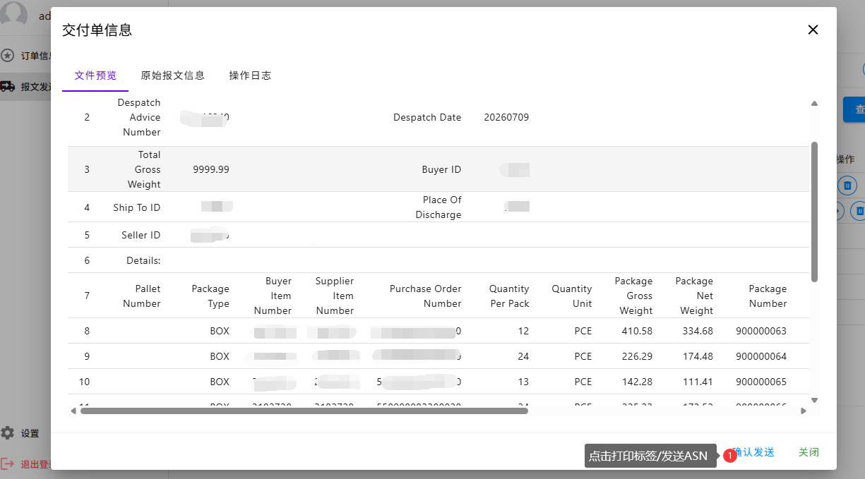Click the Quantity Per Pack column header

pos(509,296)
